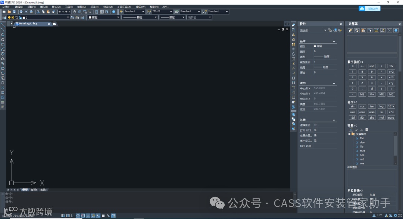Activate the Zoom Window tool
403x219 pixels.
[x=85, y=12]
